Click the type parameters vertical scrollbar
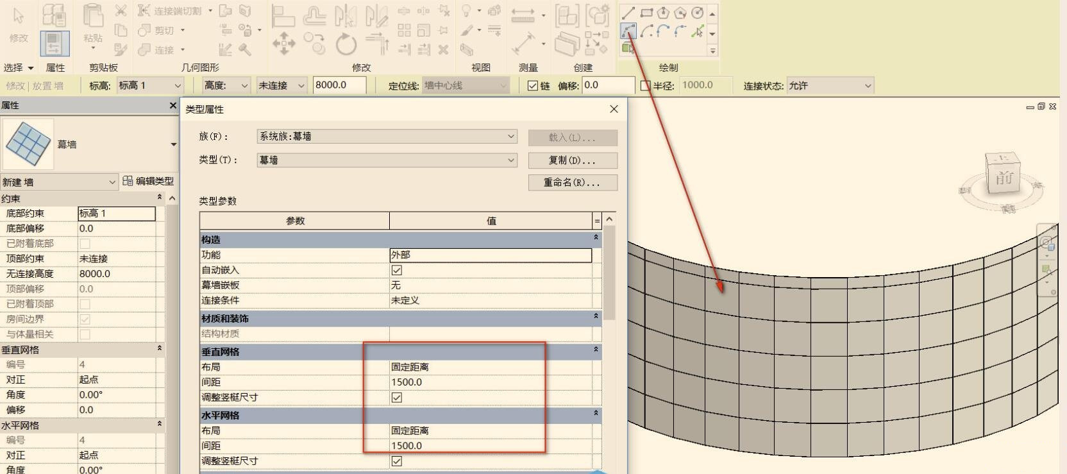Screen dimensions: 1067x474 coord(609,289)
